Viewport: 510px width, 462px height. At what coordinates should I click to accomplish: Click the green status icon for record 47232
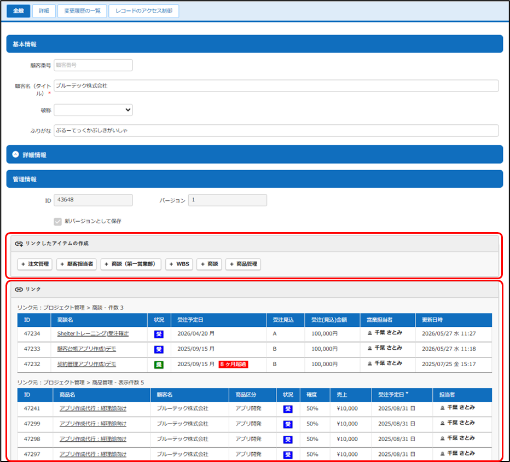tap(159, 365)
